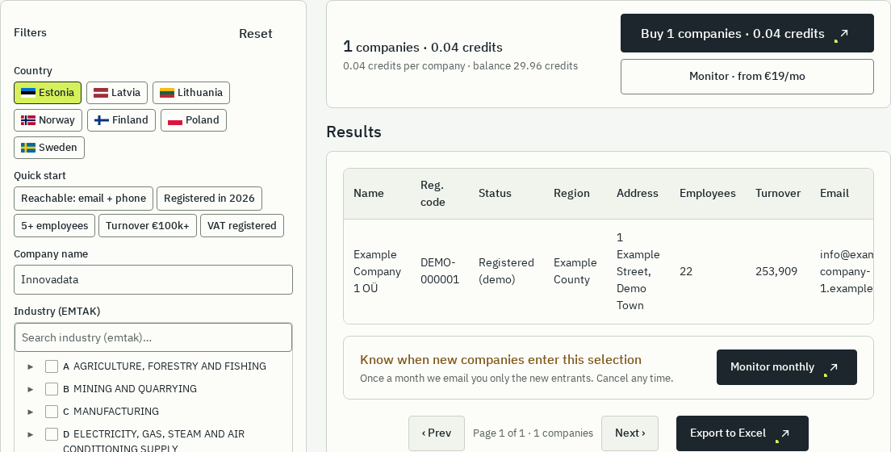Expand the D Electricity, Gas node
This screenshot has height=452, width=891.
[31, 434]
